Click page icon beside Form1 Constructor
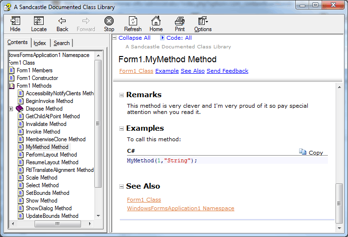 pyautogui.click(x=12, y=78)
